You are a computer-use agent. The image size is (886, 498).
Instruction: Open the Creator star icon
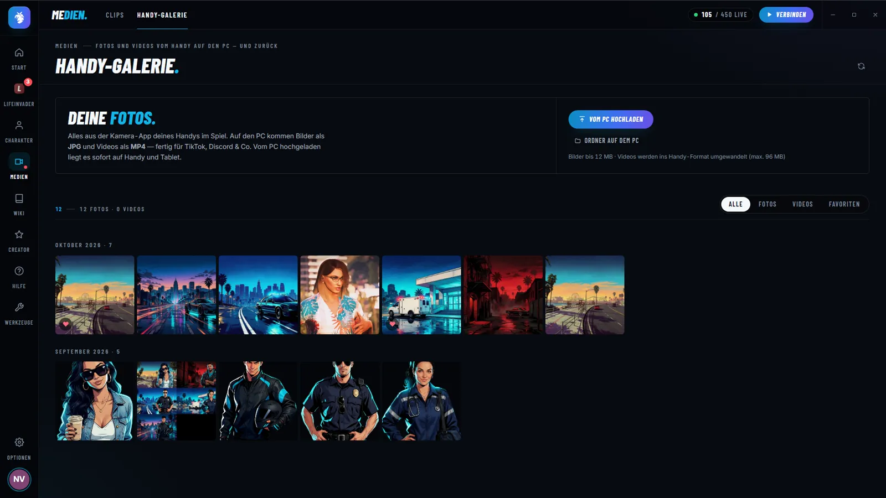(x=19, y=241)
